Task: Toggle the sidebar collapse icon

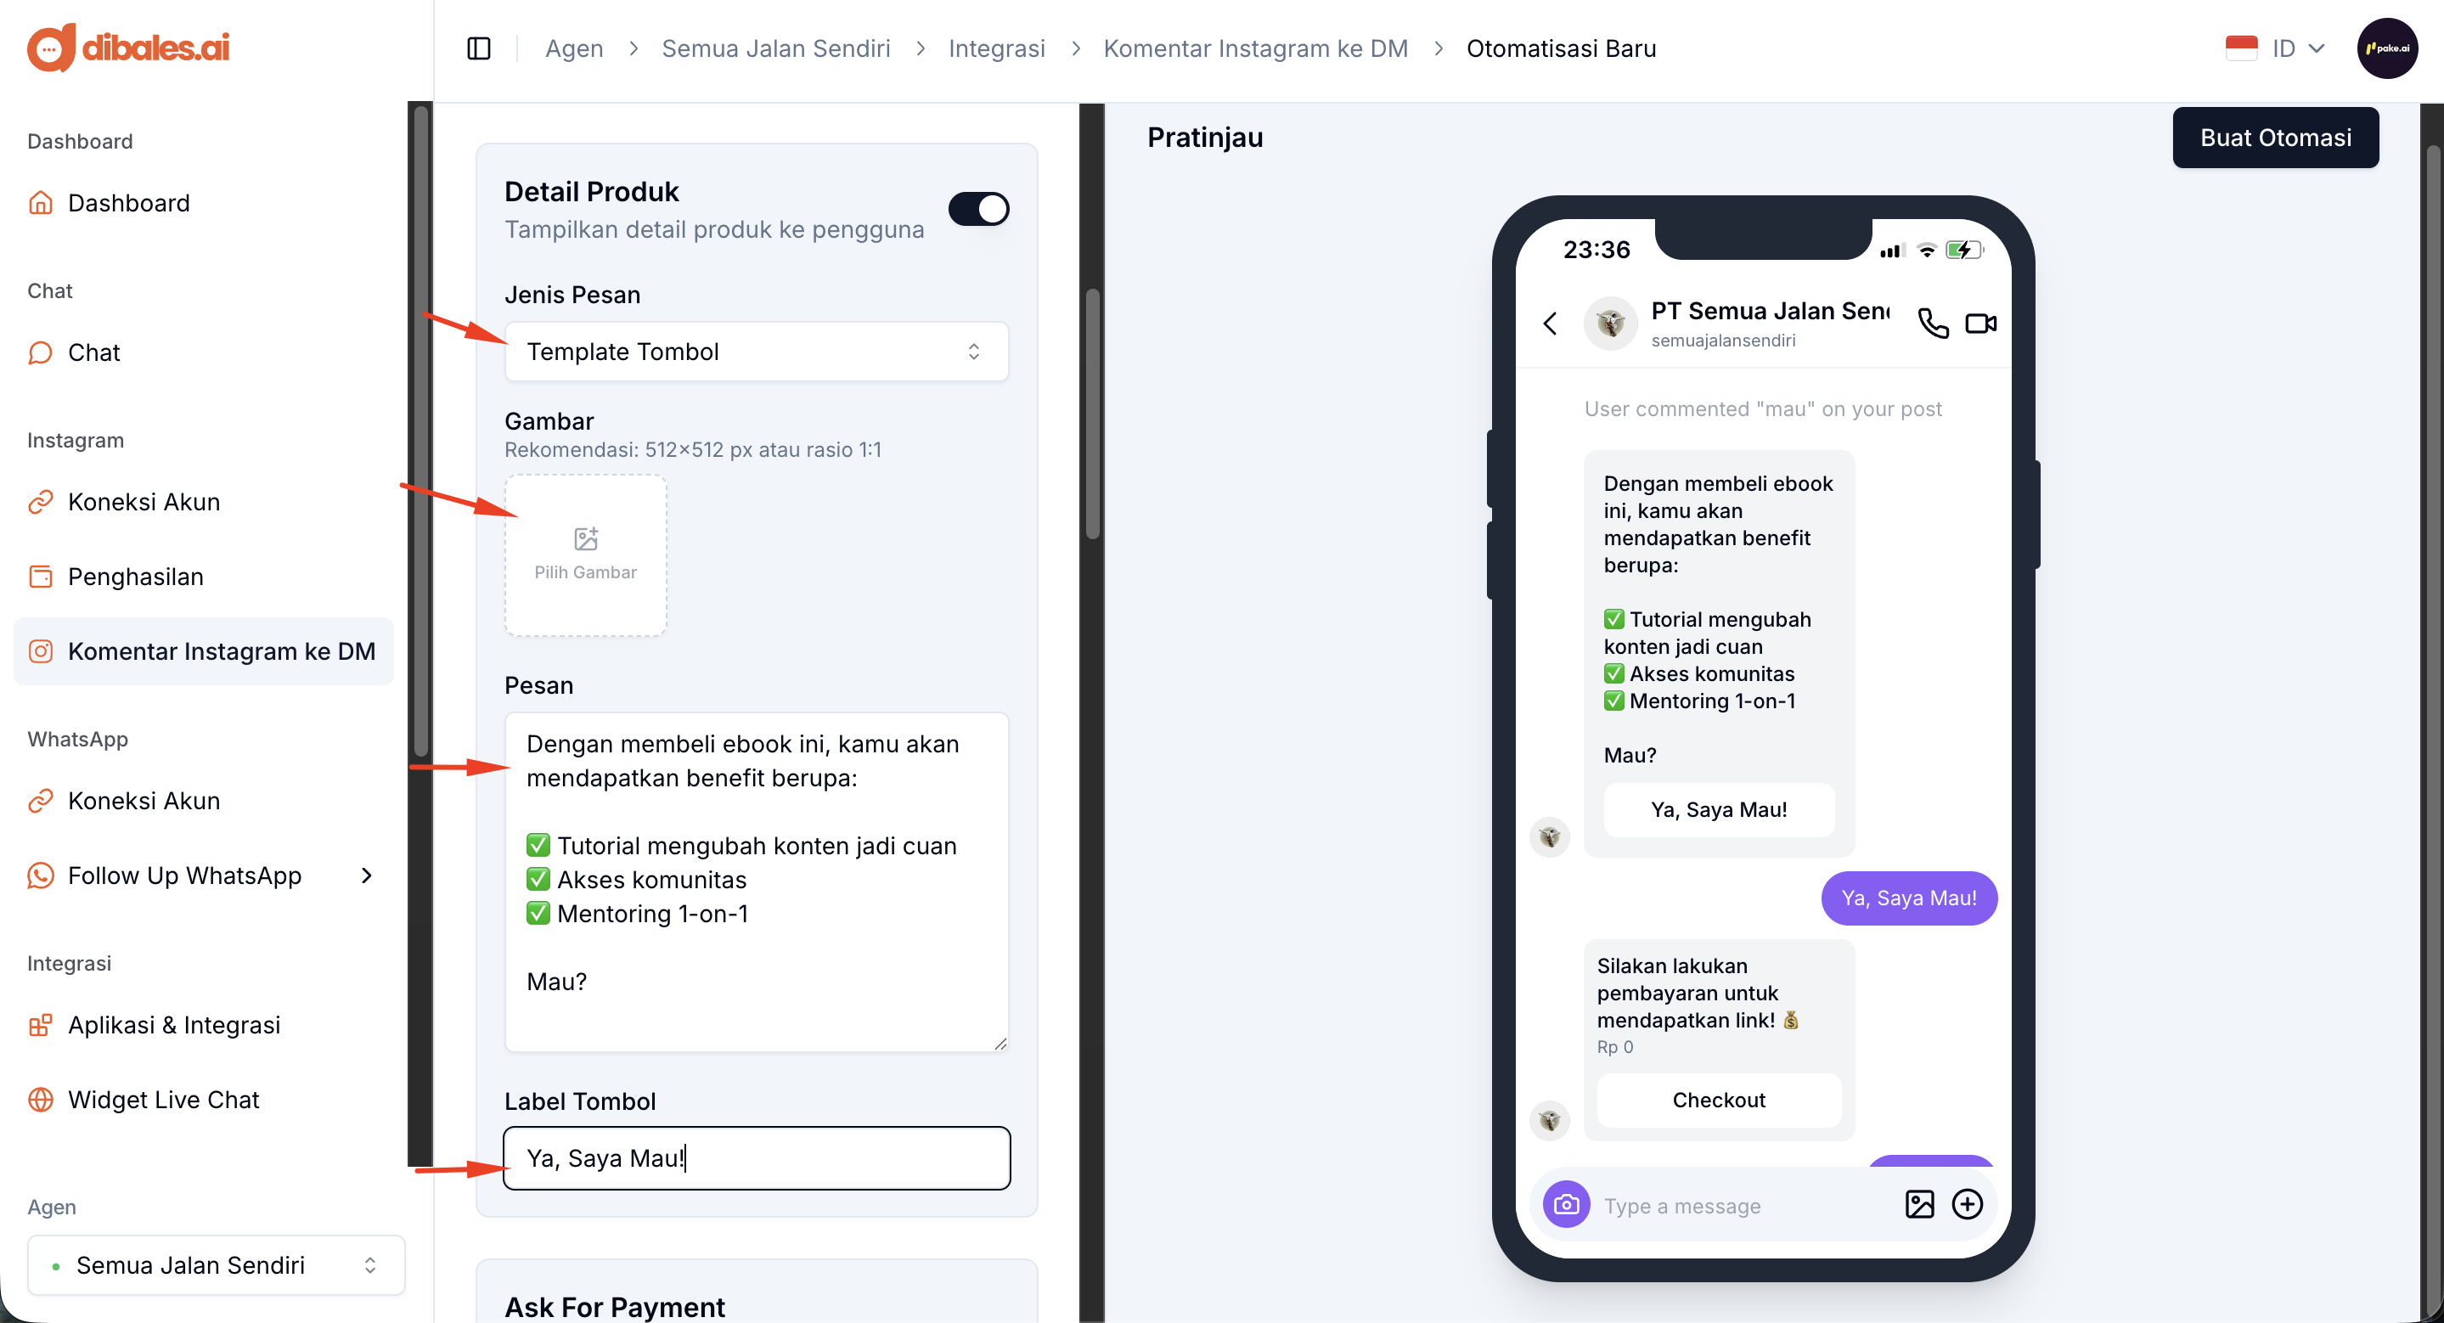Action: click(479, 48)
